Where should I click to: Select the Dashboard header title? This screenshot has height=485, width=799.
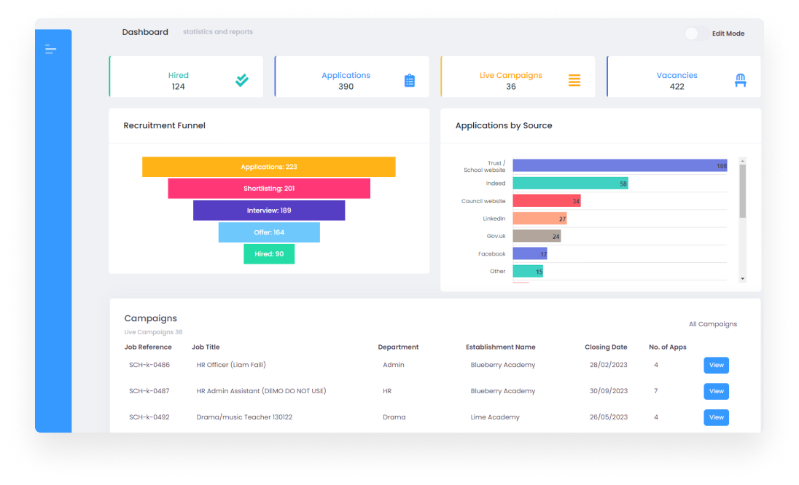pos(145,32)
